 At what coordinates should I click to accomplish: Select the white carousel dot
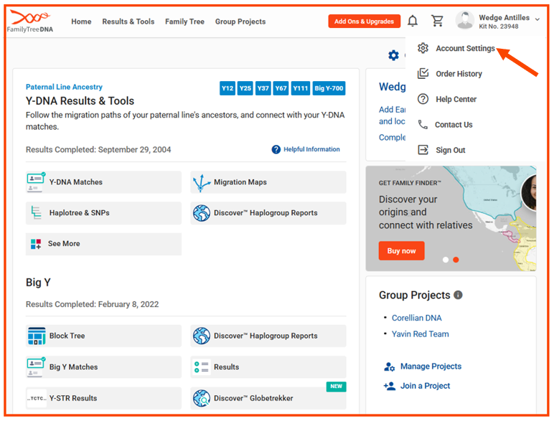click(x=446, y=260)
